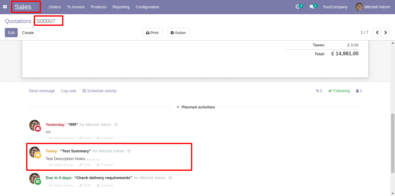Screen dimensions: 395x196
Task: Cancel the "Test Summary" activity
Action: tap(105, 165)
